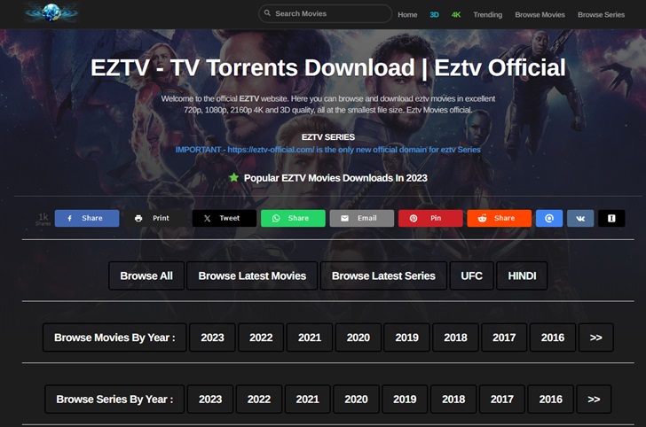
Task: Browse series from 2016
Action: pos(550,399)
